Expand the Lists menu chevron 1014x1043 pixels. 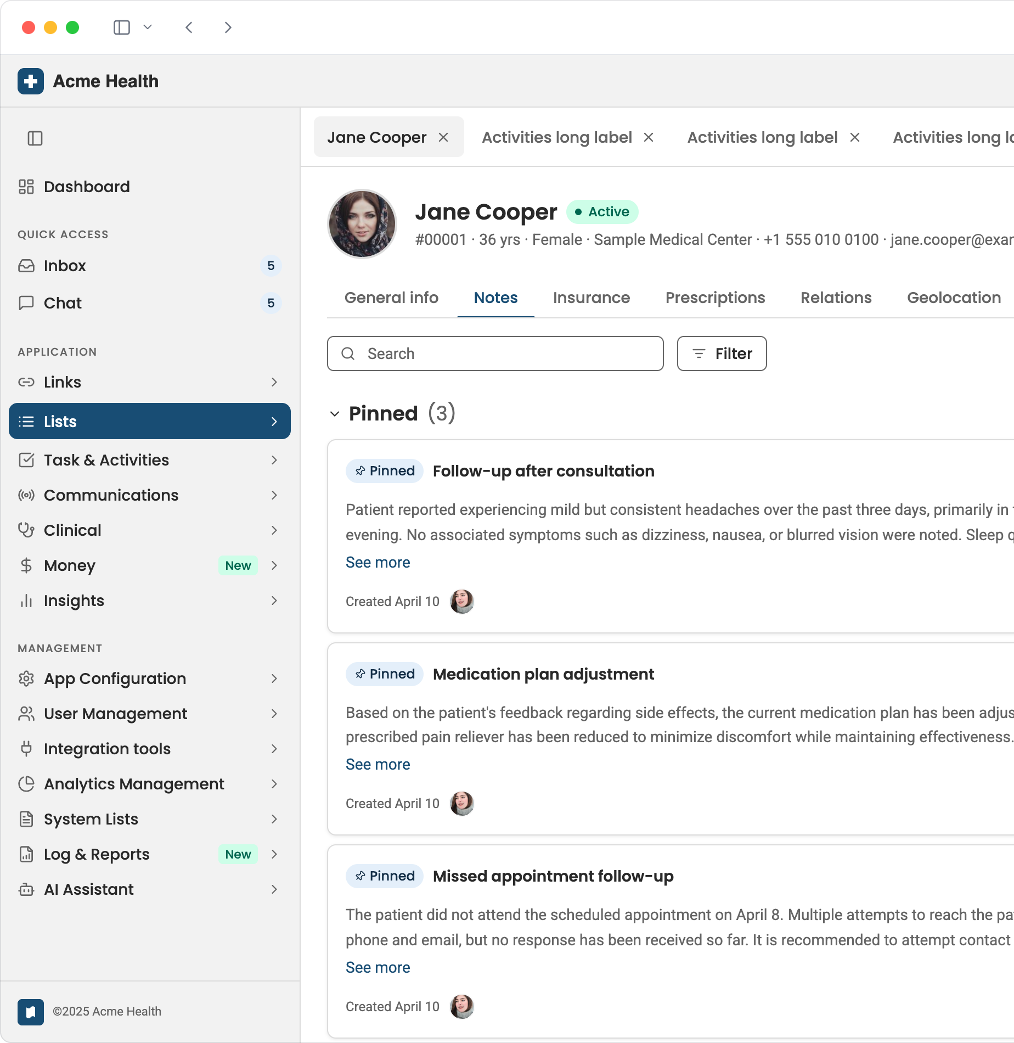(x=274, y=422)
